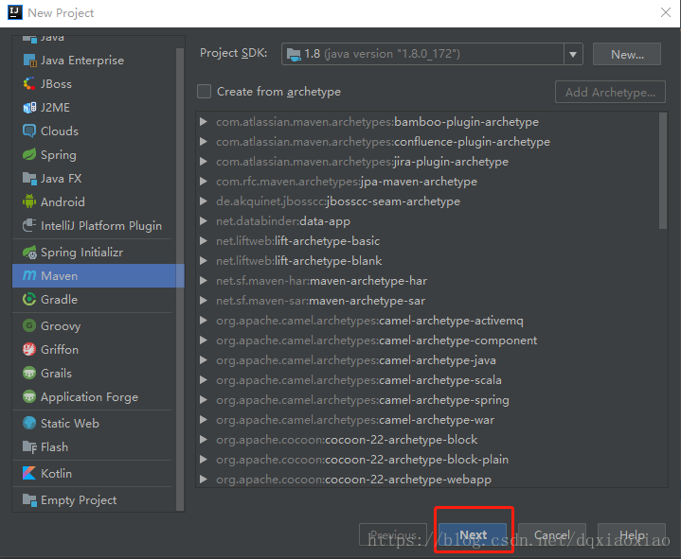
Task: Click the project type list scrollbar
Action: click(x=180, y=278)
